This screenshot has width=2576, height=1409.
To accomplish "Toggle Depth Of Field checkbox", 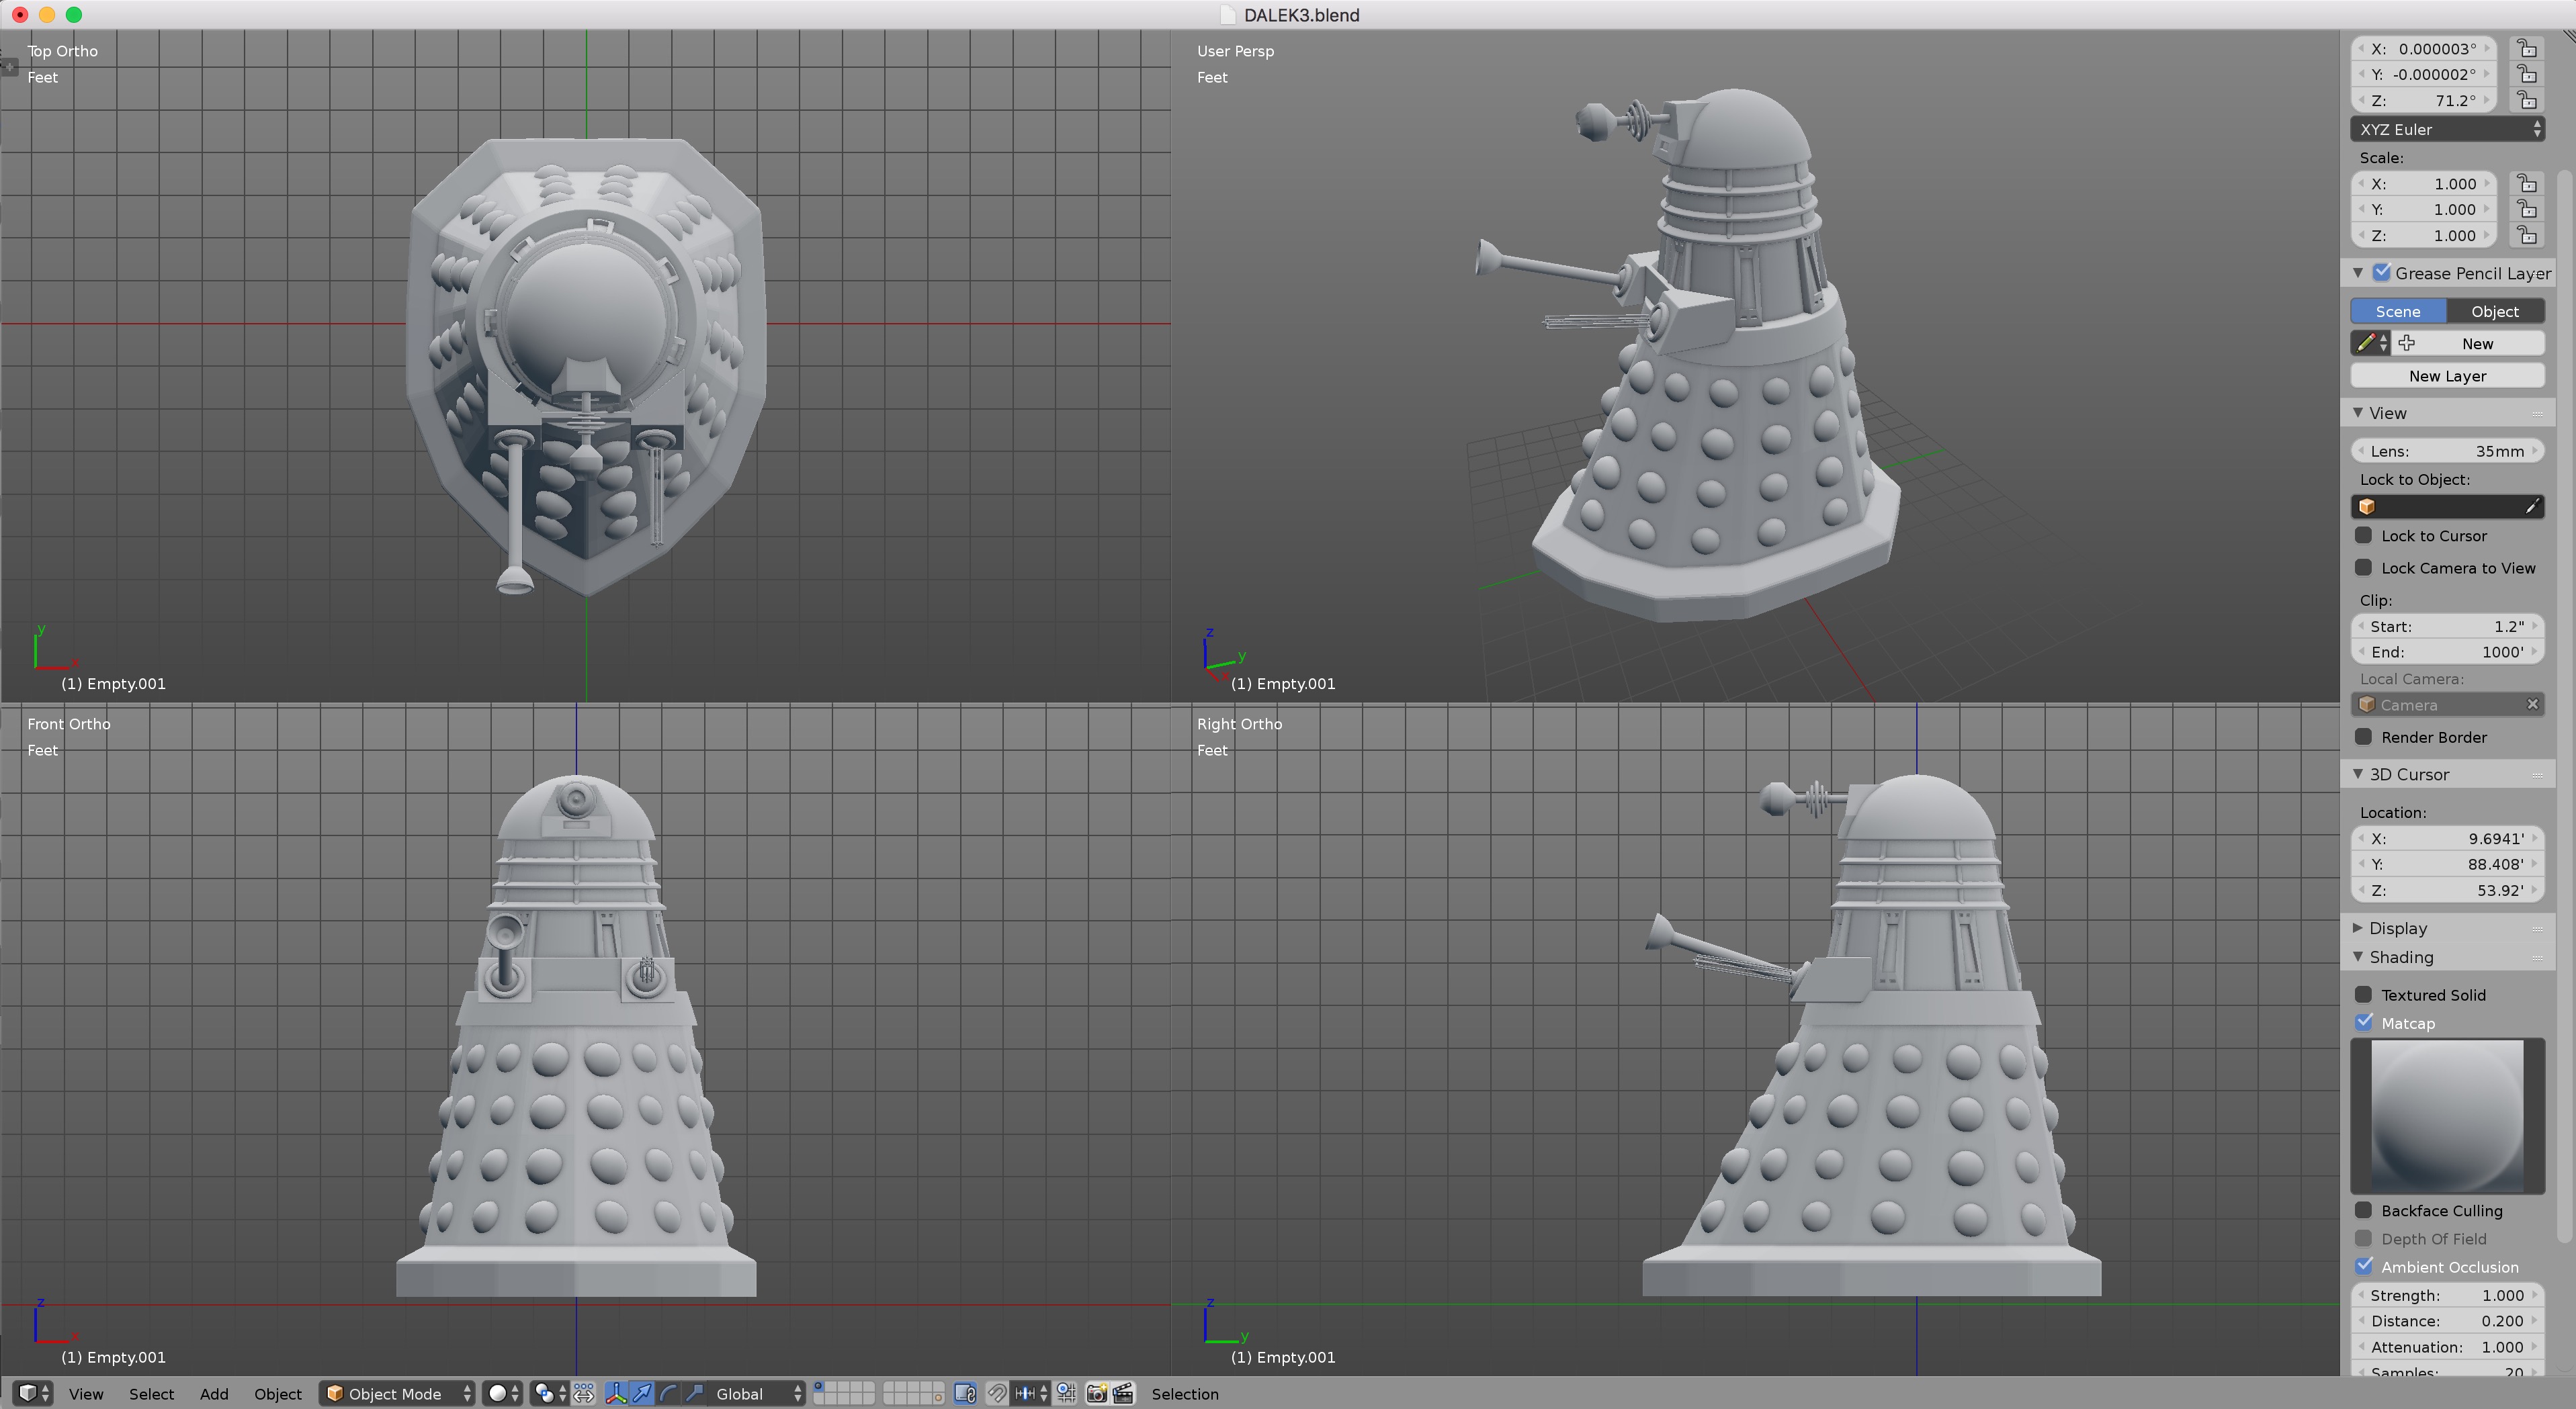I will click(2364, 1238).
